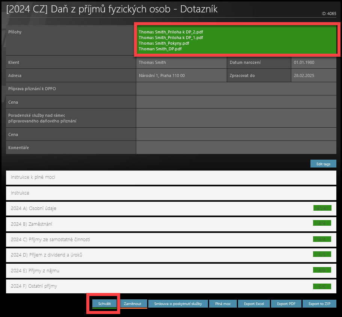The height and width of the screenshot is (317, 342).
Task: Expand the Instrukce section
Action: click(171, 193)
